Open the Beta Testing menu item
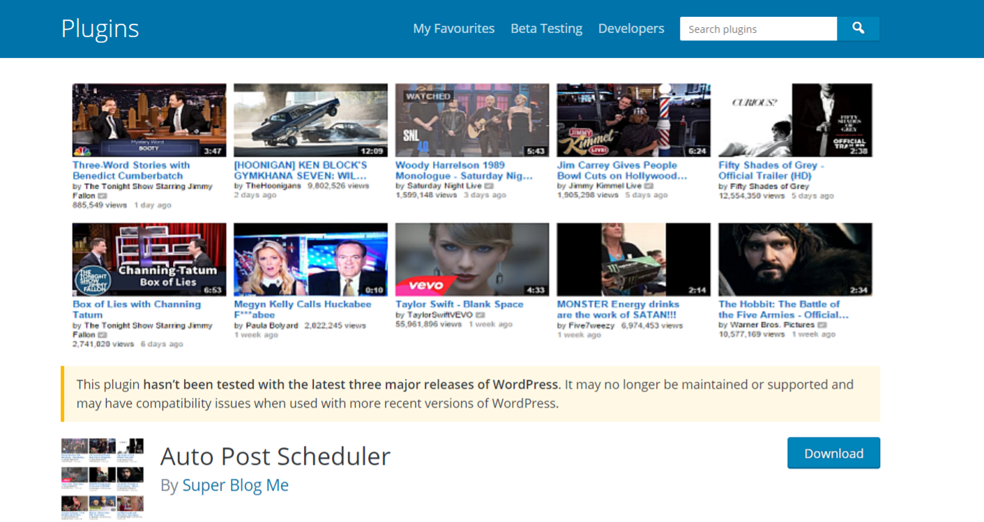 click(546, 29)
